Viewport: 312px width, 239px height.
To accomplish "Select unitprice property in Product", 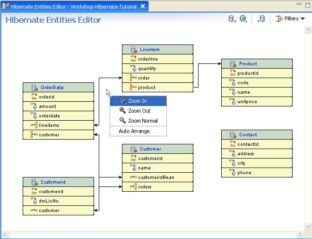I will 257,102.
